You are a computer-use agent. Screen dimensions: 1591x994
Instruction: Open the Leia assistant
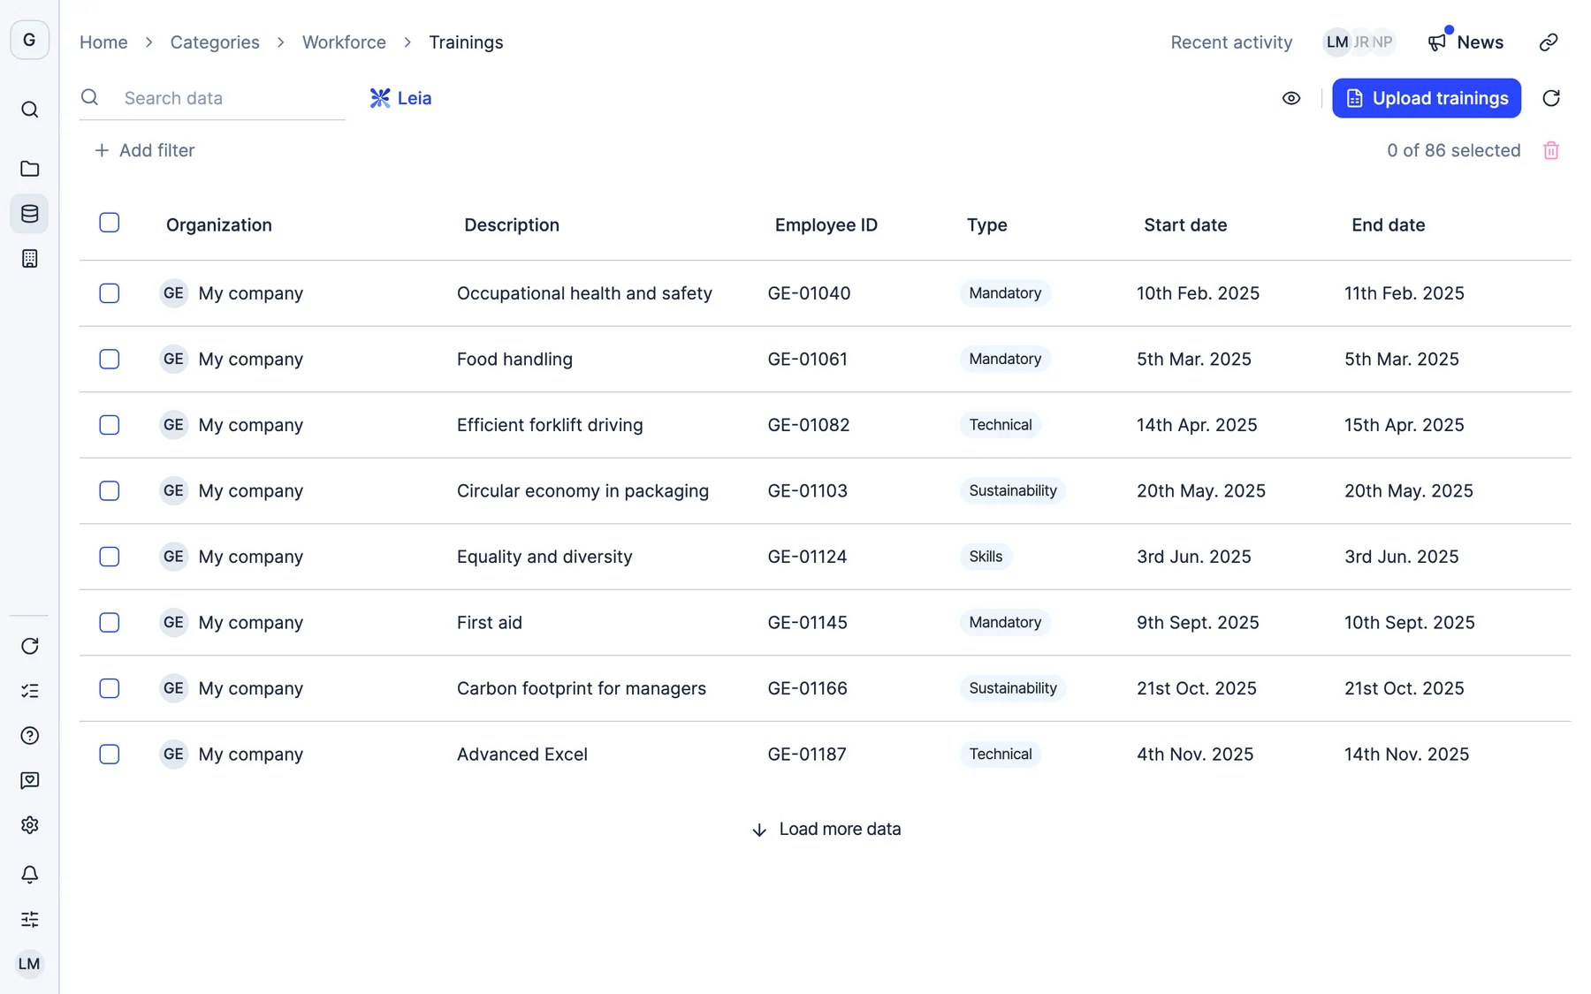pos(400,98)
